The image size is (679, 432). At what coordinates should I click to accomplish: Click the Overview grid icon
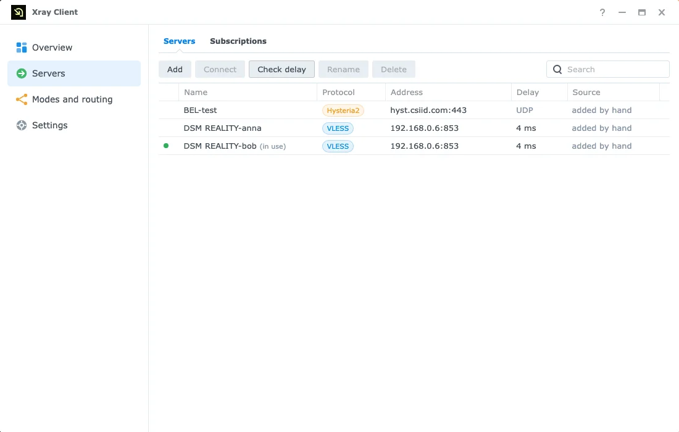tap(21, 47)
